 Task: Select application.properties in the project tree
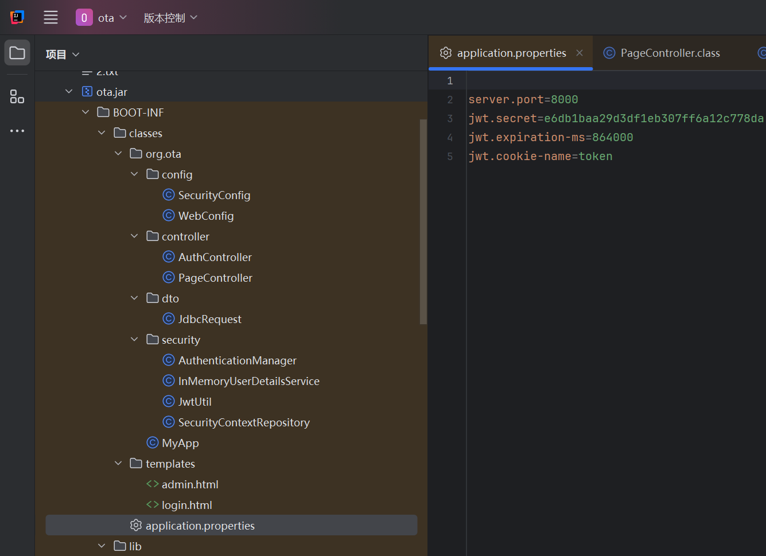point(231,526)
